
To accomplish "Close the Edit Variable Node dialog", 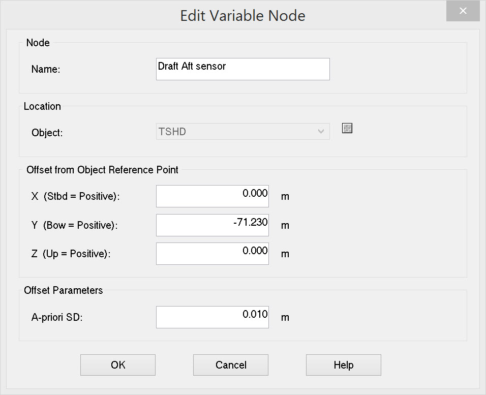I will (463, 11).
